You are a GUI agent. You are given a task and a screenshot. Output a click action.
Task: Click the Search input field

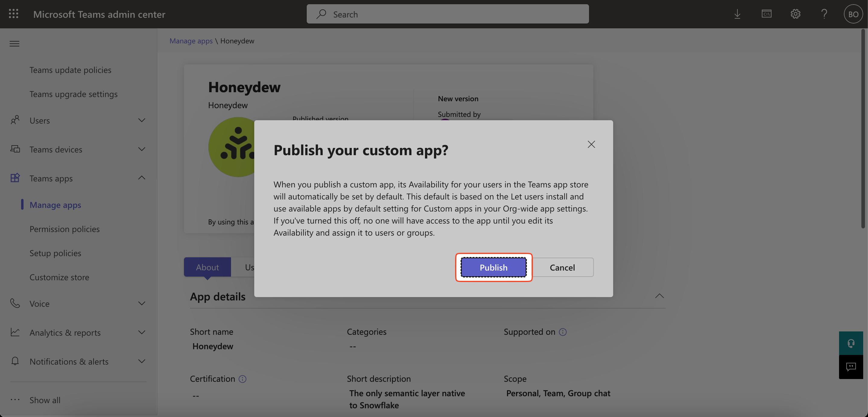pyautogui.click(x=448, y=14)
